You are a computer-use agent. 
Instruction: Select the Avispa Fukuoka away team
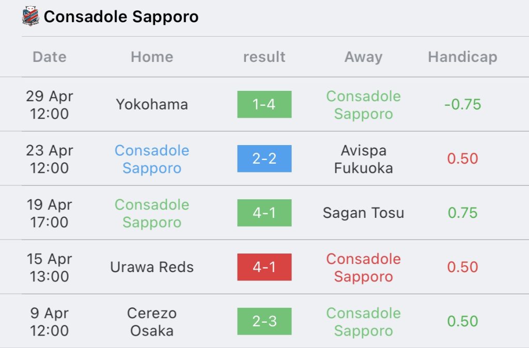[x=363, y=159]
